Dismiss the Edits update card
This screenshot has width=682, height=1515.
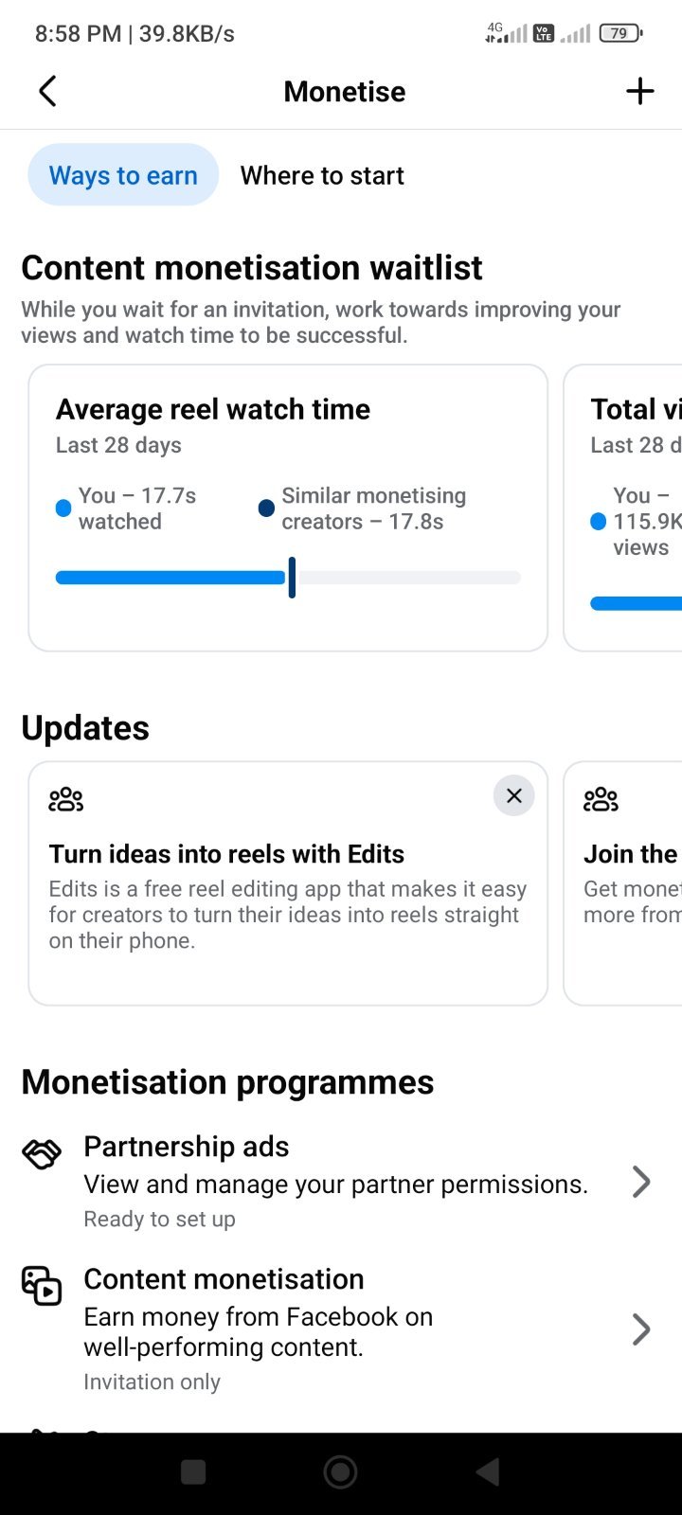pos(514,796)
